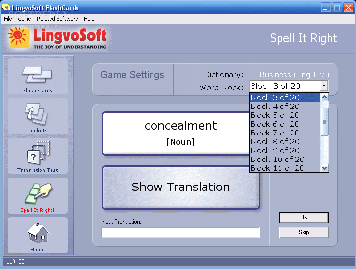Click the Game Settings heading

coord(132,75)
